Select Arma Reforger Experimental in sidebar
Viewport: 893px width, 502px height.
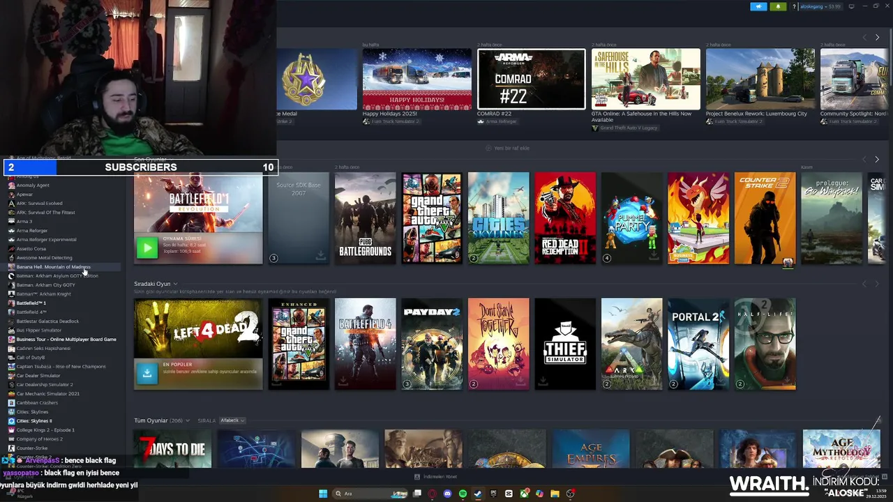tap(46, 240)
